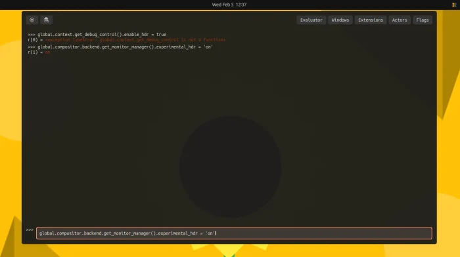460x257 pixels.
Task: Click the garbage collector icon
Action: coord(47,20)
